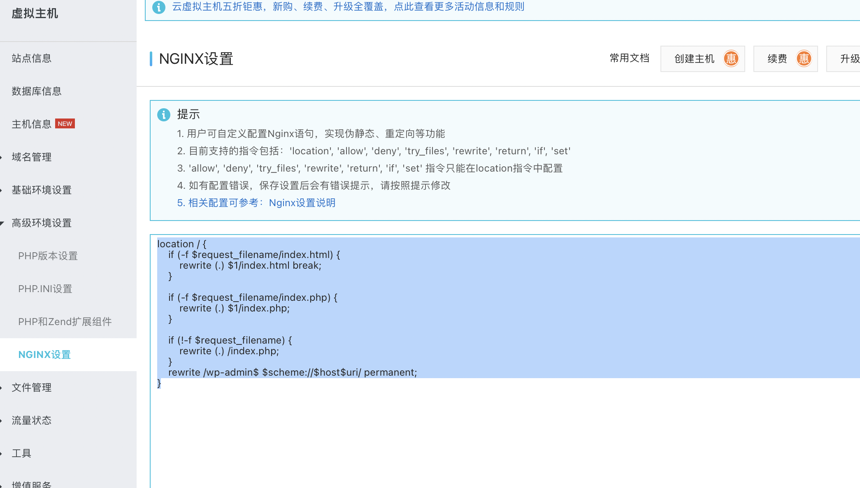Viewport: 860px width, 488px height.
Task: Click 'if (-f $request_filename/index.html) {' line
Action: [x=254, y=255]
